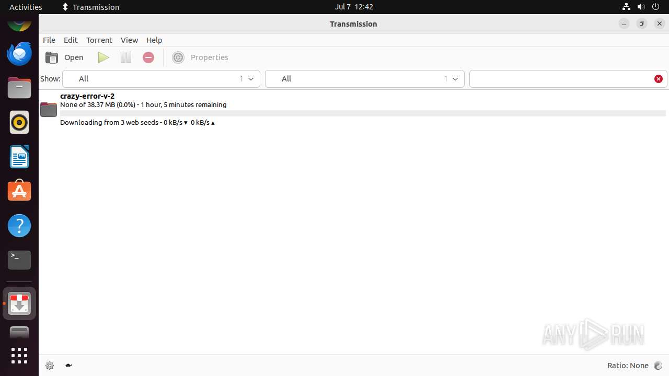Screen dimensions: 669x376
Task: Open the network status icon in top bar
Action: pyautogui.click(x=626, y=7)
